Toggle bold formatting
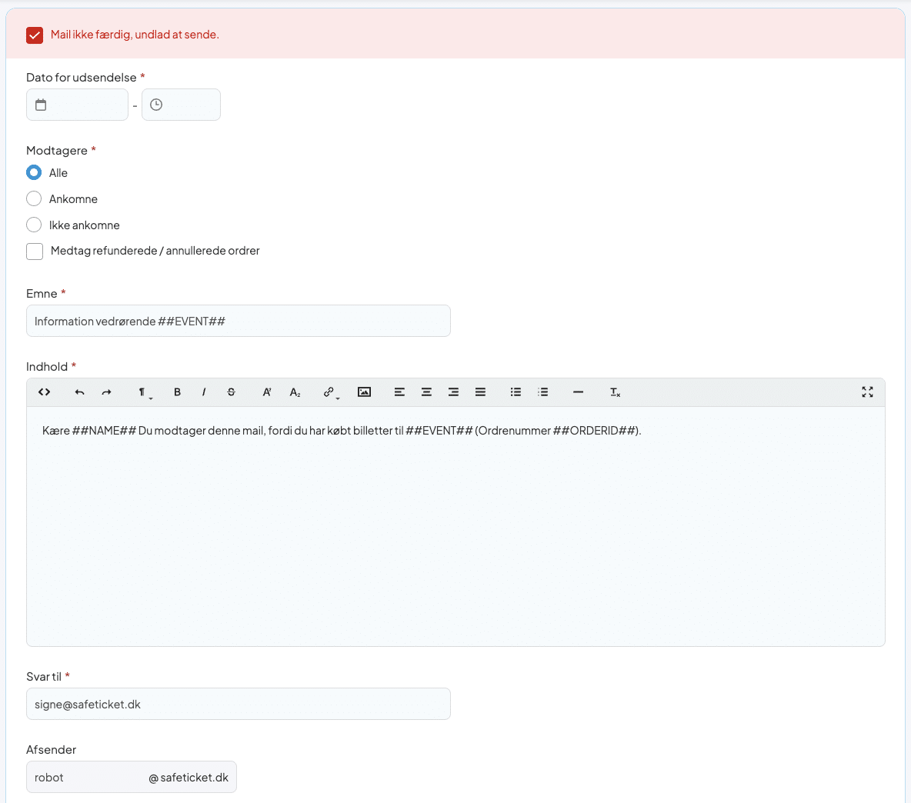This screenshot has width=911, height=803. [x=177, y=392]
